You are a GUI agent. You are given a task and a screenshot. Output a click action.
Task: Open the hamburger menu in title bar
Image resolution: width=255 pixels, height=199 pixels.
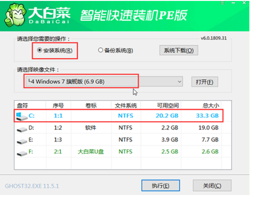(222, 3)
